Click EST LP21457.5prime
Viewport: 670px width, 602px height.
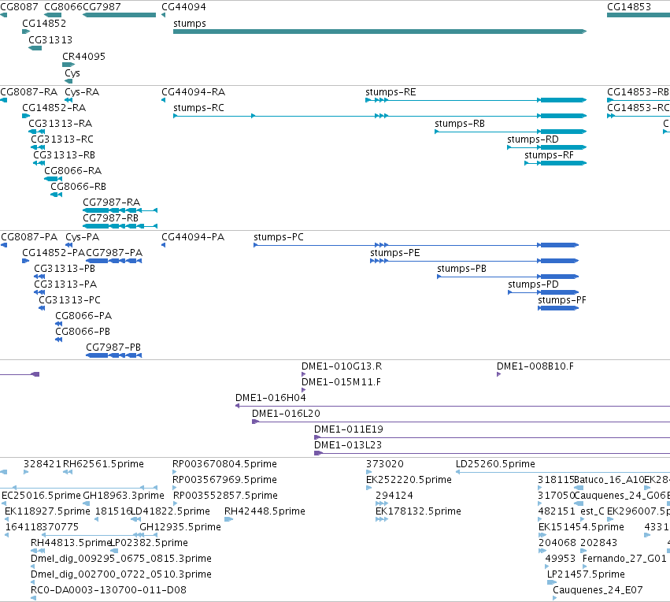point(552,582)
